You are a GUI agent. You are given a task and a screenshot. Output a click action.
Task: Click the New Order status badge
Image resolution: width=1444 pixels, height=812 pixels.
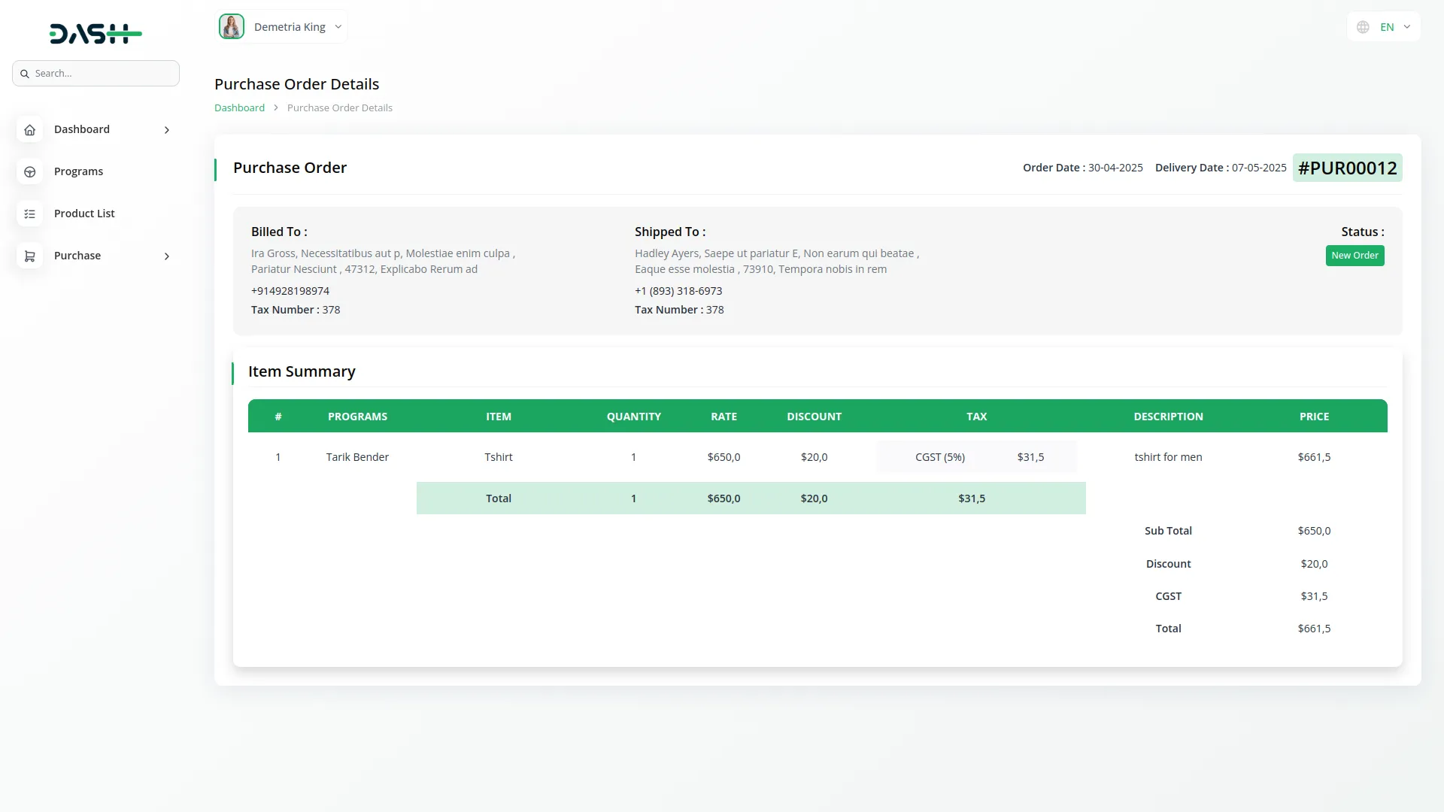point(1355,256)
